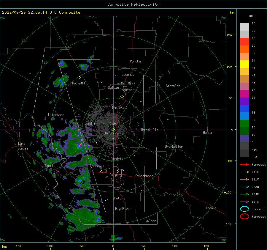
Task: Click the Drumheller label
Action: pyautogui.click(x=174, y=147)
